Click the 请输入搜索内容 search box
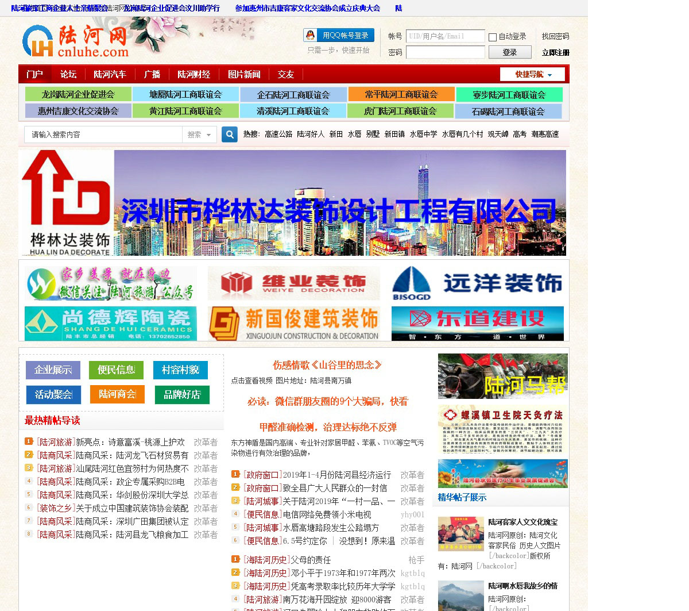The width and height of the screenshot is (689, 611). click(103, 135)
